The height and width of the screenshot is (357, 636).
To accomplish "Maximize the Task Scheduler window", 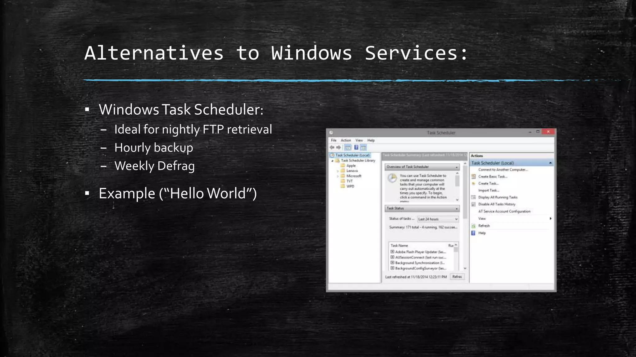I will pyautogui.click(x=538, y=132).
